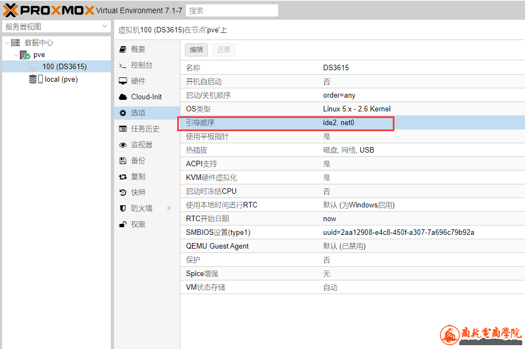Click the 编辑 edit button
Viewport: 525px width, 349px height.
196,50
